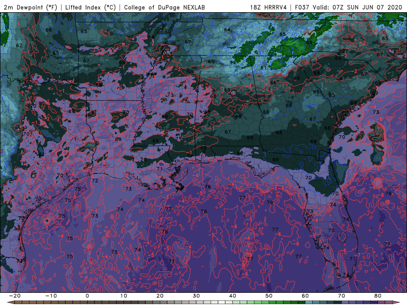
Task: Click the white color bar segment between 30 and 40
Action: pyautogui.click(x=222, y=302)
